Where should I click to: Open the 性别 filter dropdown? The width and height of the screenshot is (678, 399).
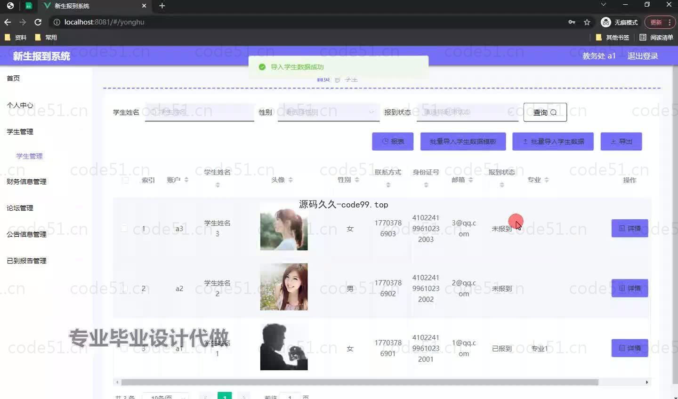point(329,112)
